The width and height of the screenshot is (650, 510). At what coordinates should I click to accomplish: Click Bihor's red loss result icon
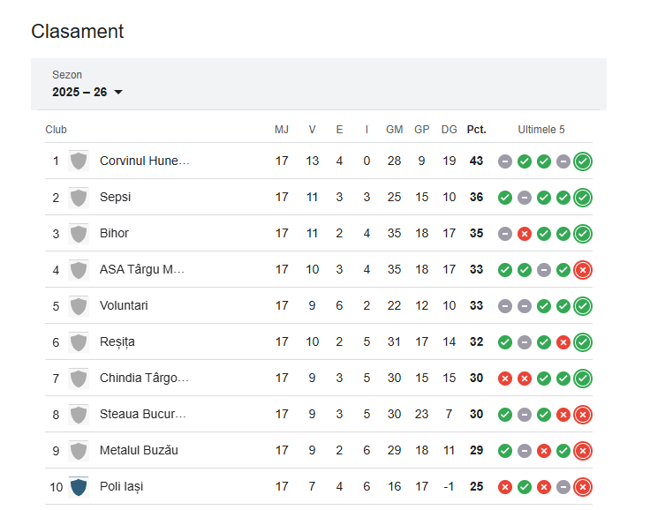tap(525, 234)
